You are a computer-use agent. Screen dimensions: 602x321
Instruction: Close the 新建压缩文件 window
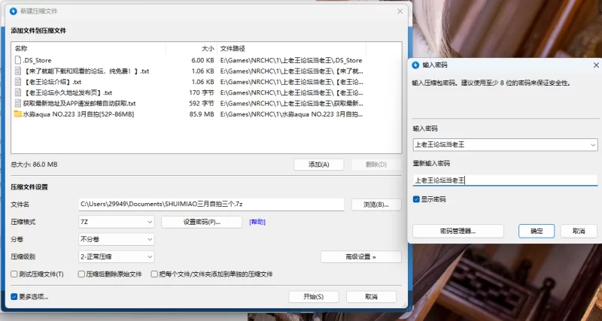pyautogui.click(x=400, y=11)
